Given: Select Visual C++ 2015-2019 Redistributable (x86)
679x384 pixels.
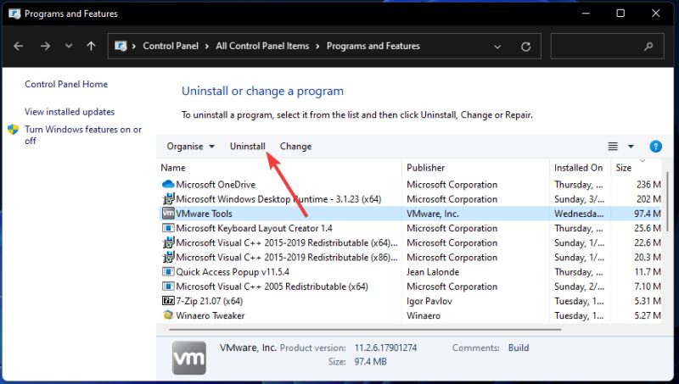Looking at the screenshot, I should [410, 258].
